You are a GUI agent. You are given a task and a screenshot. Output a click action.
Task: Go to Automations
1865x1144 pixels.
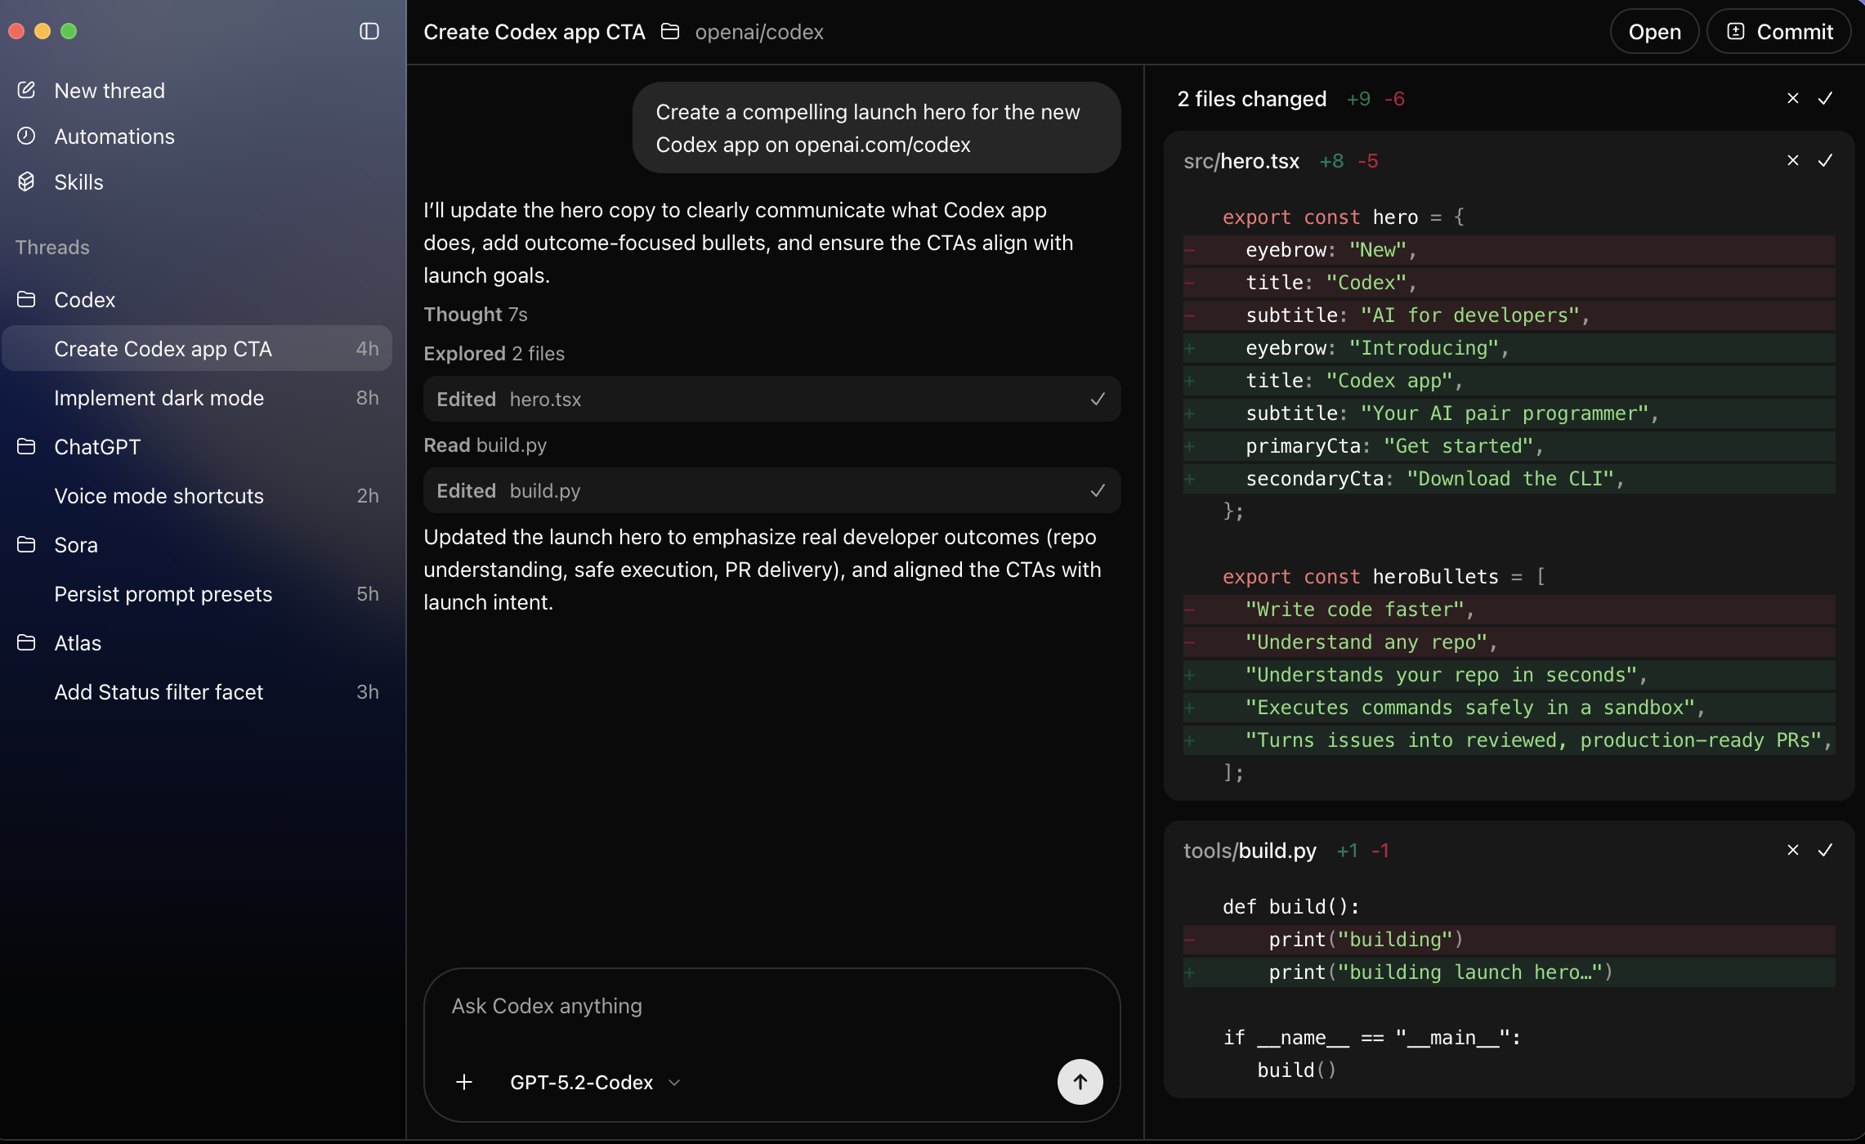pos(114,136)
